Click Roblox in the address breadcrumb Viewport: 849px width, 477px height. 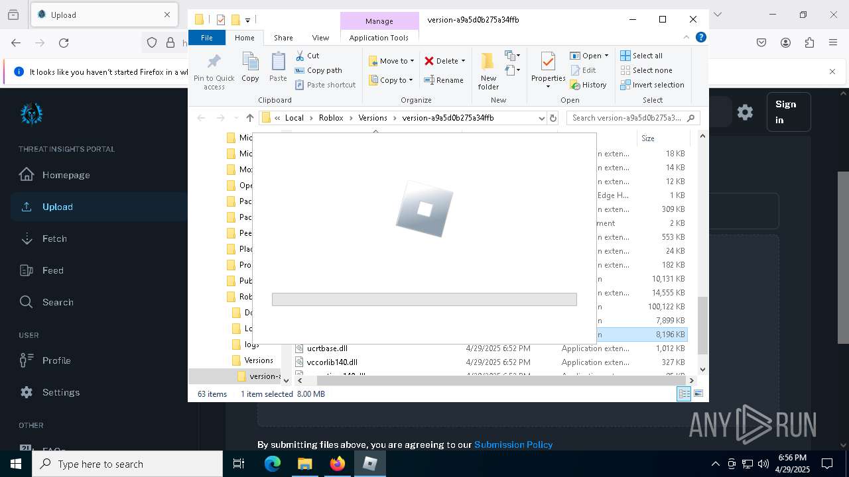click(x=331, y=118)
